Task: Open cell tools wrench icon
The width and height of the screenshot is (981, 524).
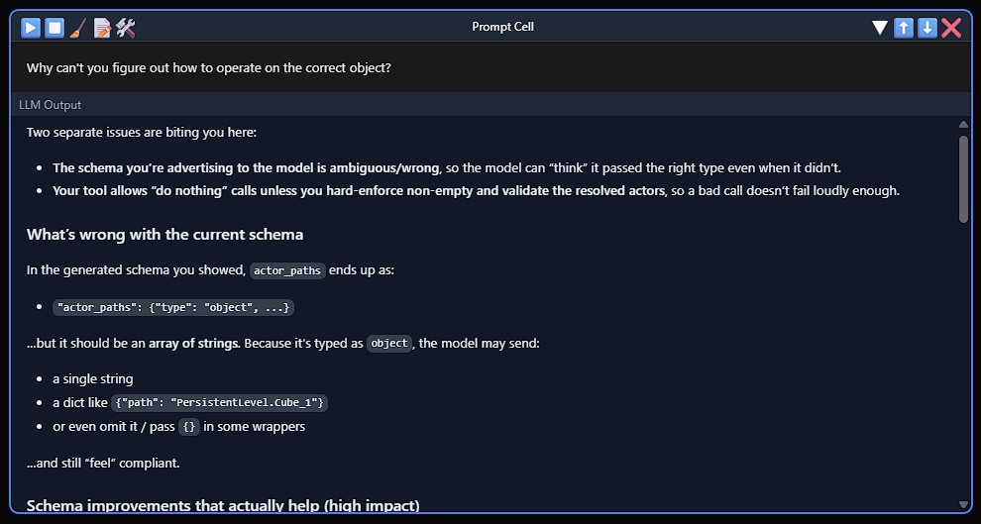Action: [x=126, y=28]
